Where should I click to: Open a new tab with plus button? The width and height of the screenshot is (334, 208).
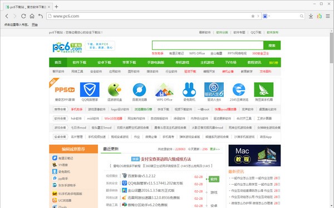click(x=56, y=7)
